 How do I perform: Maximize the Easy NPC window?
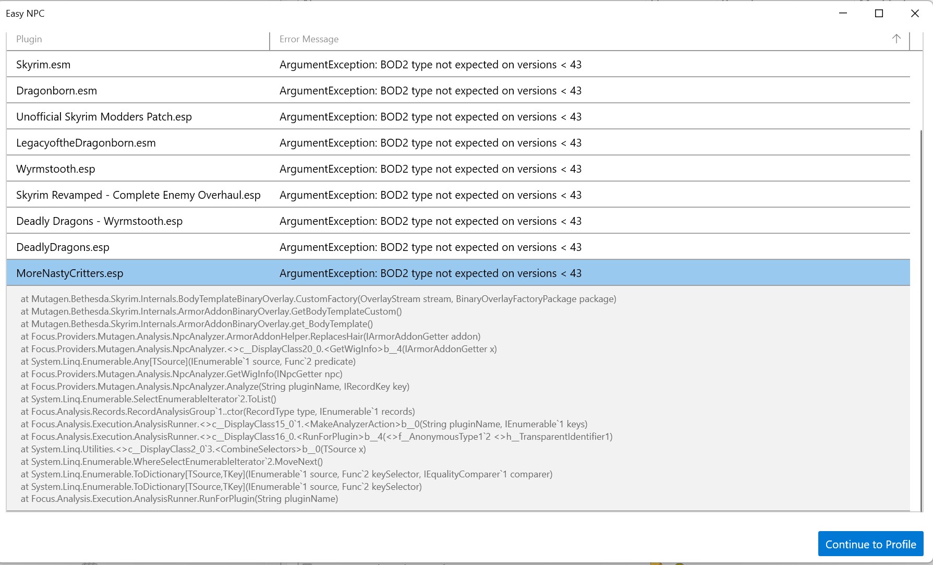[879, 14]
